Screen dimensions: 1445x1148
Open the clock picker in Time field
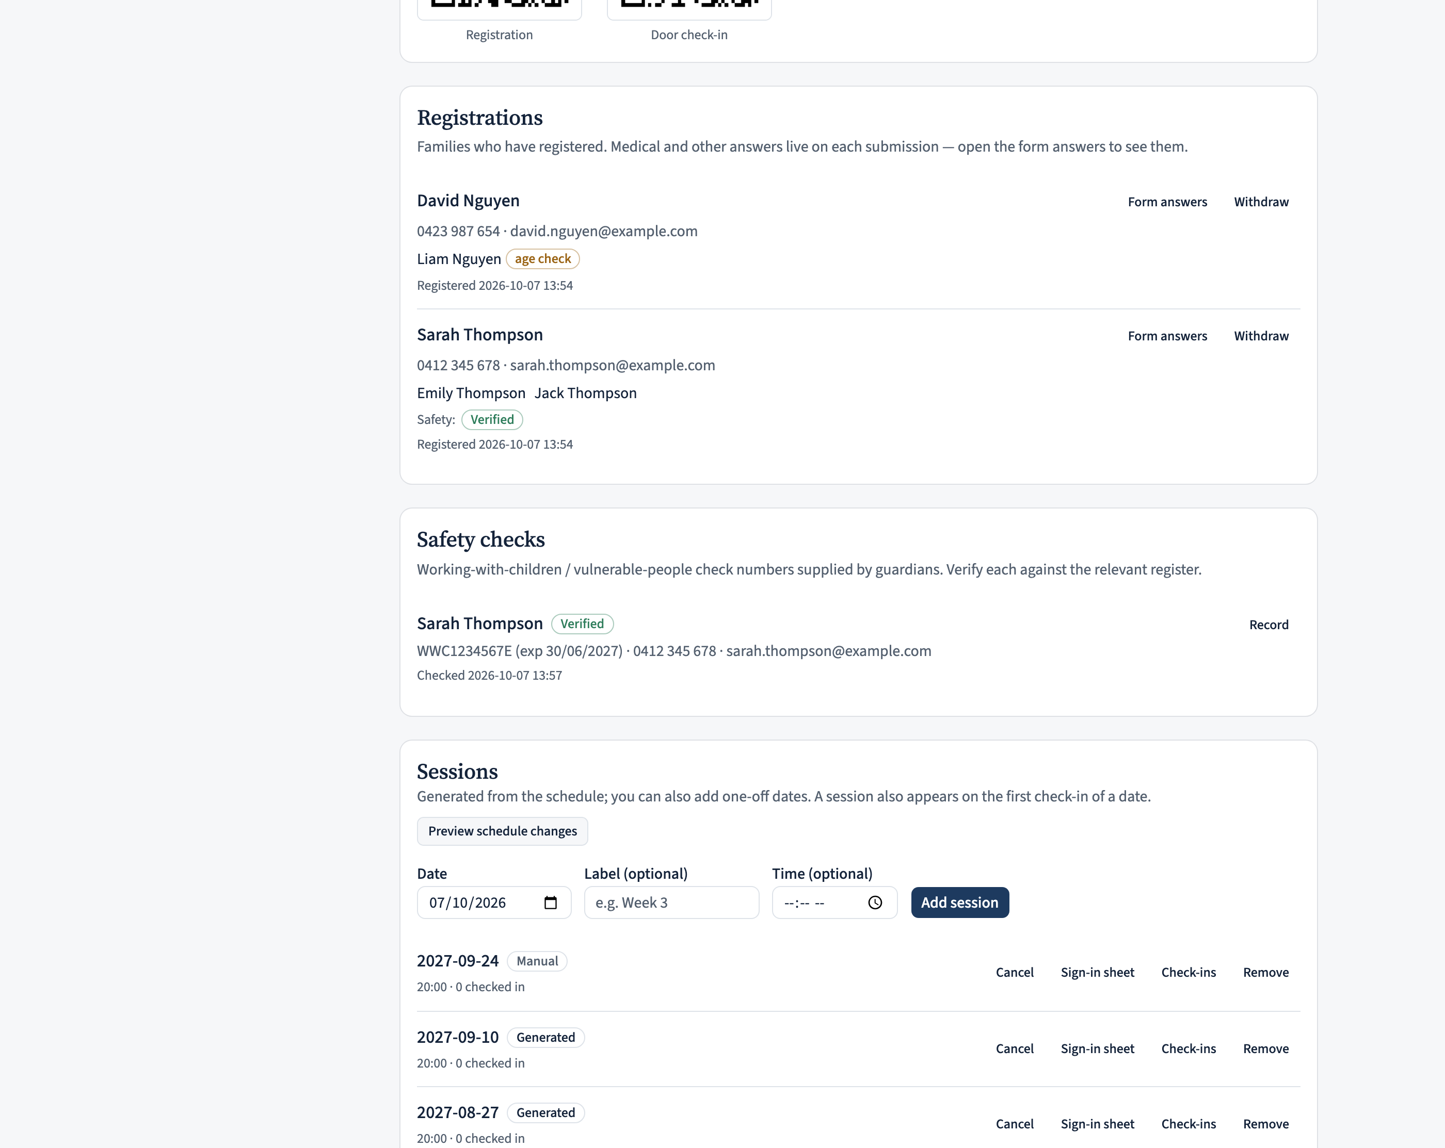875,902
